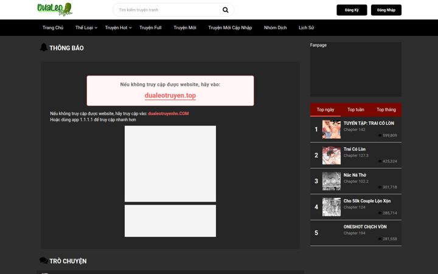This screenshot has height=274, width=438.
Task: Expand the Truyện Hot dropdown
Action: click(x=118, y=27)
